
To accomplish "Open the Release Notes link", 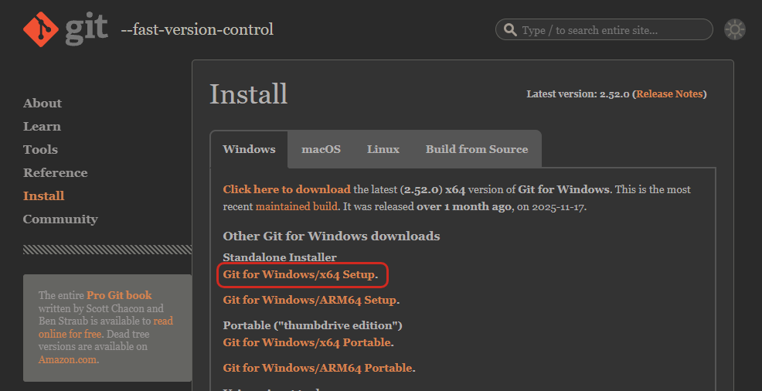I will [670, 94].
